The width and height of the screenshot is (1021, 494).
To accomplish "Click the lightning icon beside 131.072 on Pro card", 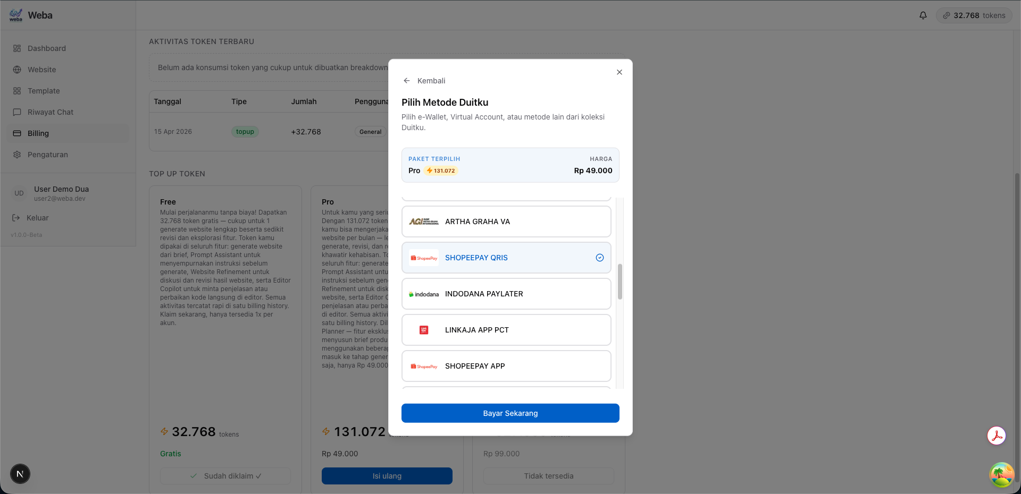I will point(326,431).
